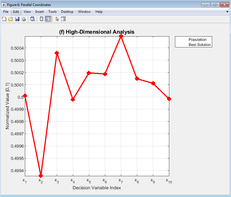231x197 pixels.
Task: Expand the Insert menu
Action: point(39,12)
